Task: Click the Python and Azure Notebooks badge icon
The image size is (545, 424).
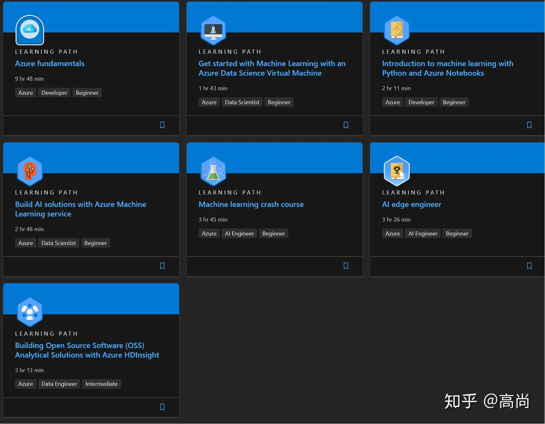Action: [397, 30]
